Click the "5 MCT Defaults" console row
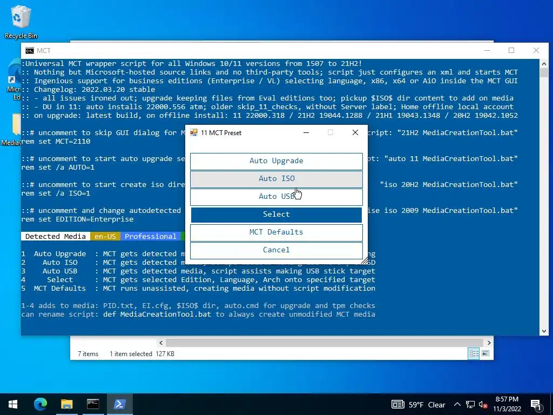553x415 pixels. click(198, 289)
